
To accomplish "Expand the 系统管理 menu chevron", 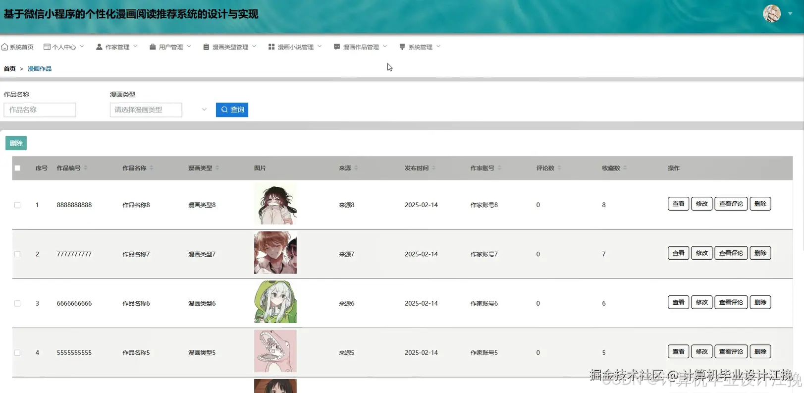I will coord(438,47).
